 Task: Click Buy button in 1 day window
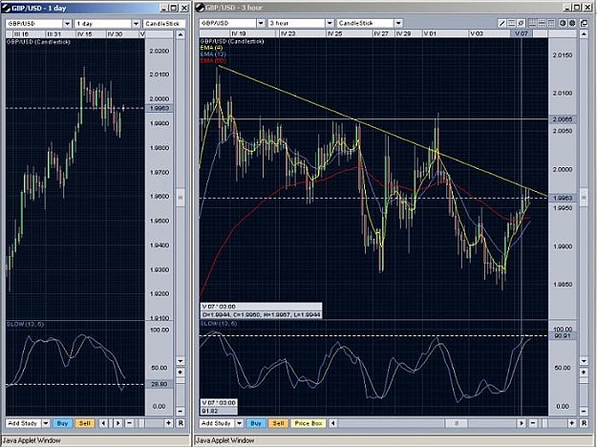(62, 423)
